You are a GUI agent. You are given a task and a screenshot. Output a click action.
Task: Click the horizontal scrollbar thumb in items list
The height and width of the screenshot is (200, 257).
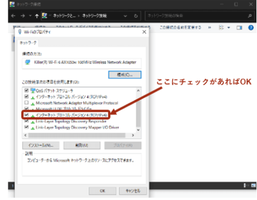tap(77, 135)
